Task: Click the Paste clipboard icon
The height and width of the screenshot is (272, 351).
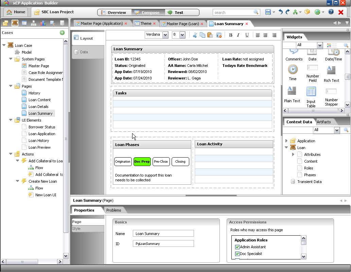Action: click(x=210, y=35)
